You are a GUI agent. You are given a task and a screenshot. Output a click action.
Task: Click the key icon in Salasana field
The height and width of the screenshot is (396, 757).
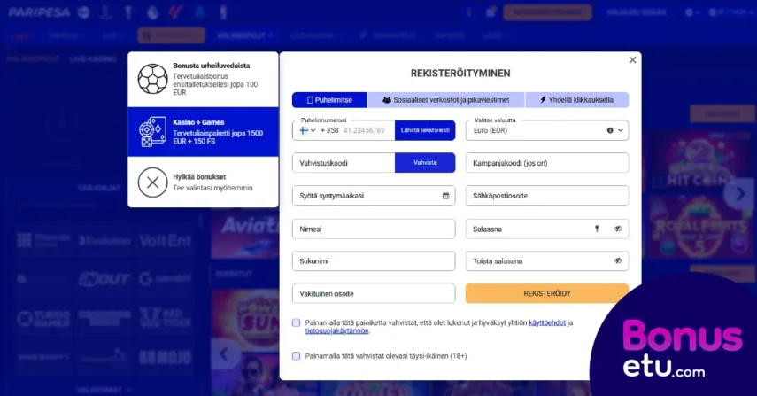(x=597, y=229)
